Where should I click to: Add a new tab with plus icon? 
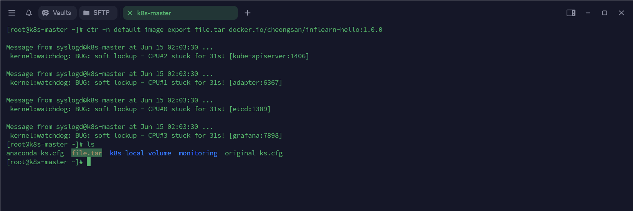tap(248, 13)
